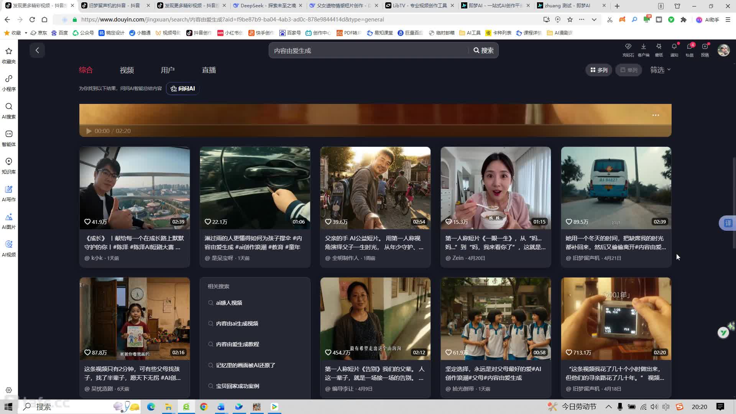736x414 pixels.
Task: Expand the 筛选 filter dropdown
Action: click(660, 70)
